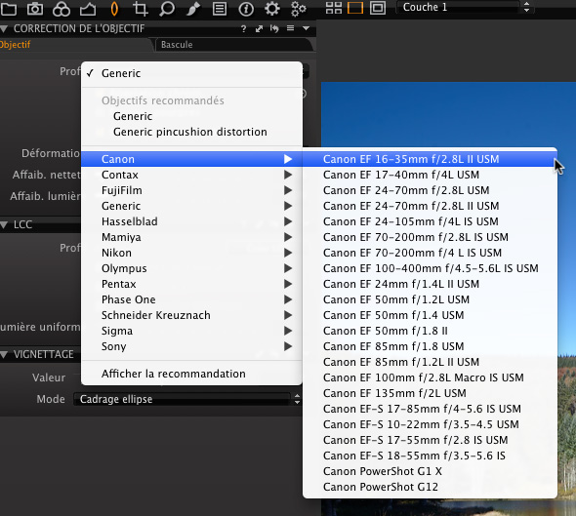576x516 pixels.
Task: Open the Mamiya lens submenu
Action: 191,237
